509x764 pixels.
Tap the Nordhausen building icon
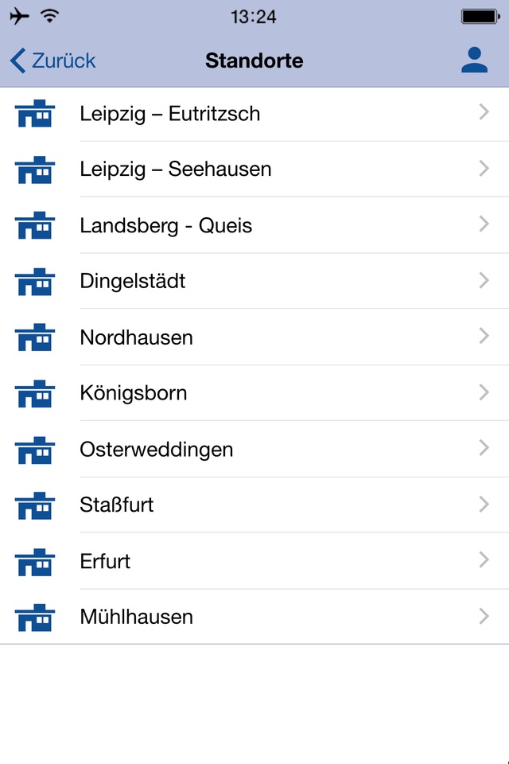(35, 337)
